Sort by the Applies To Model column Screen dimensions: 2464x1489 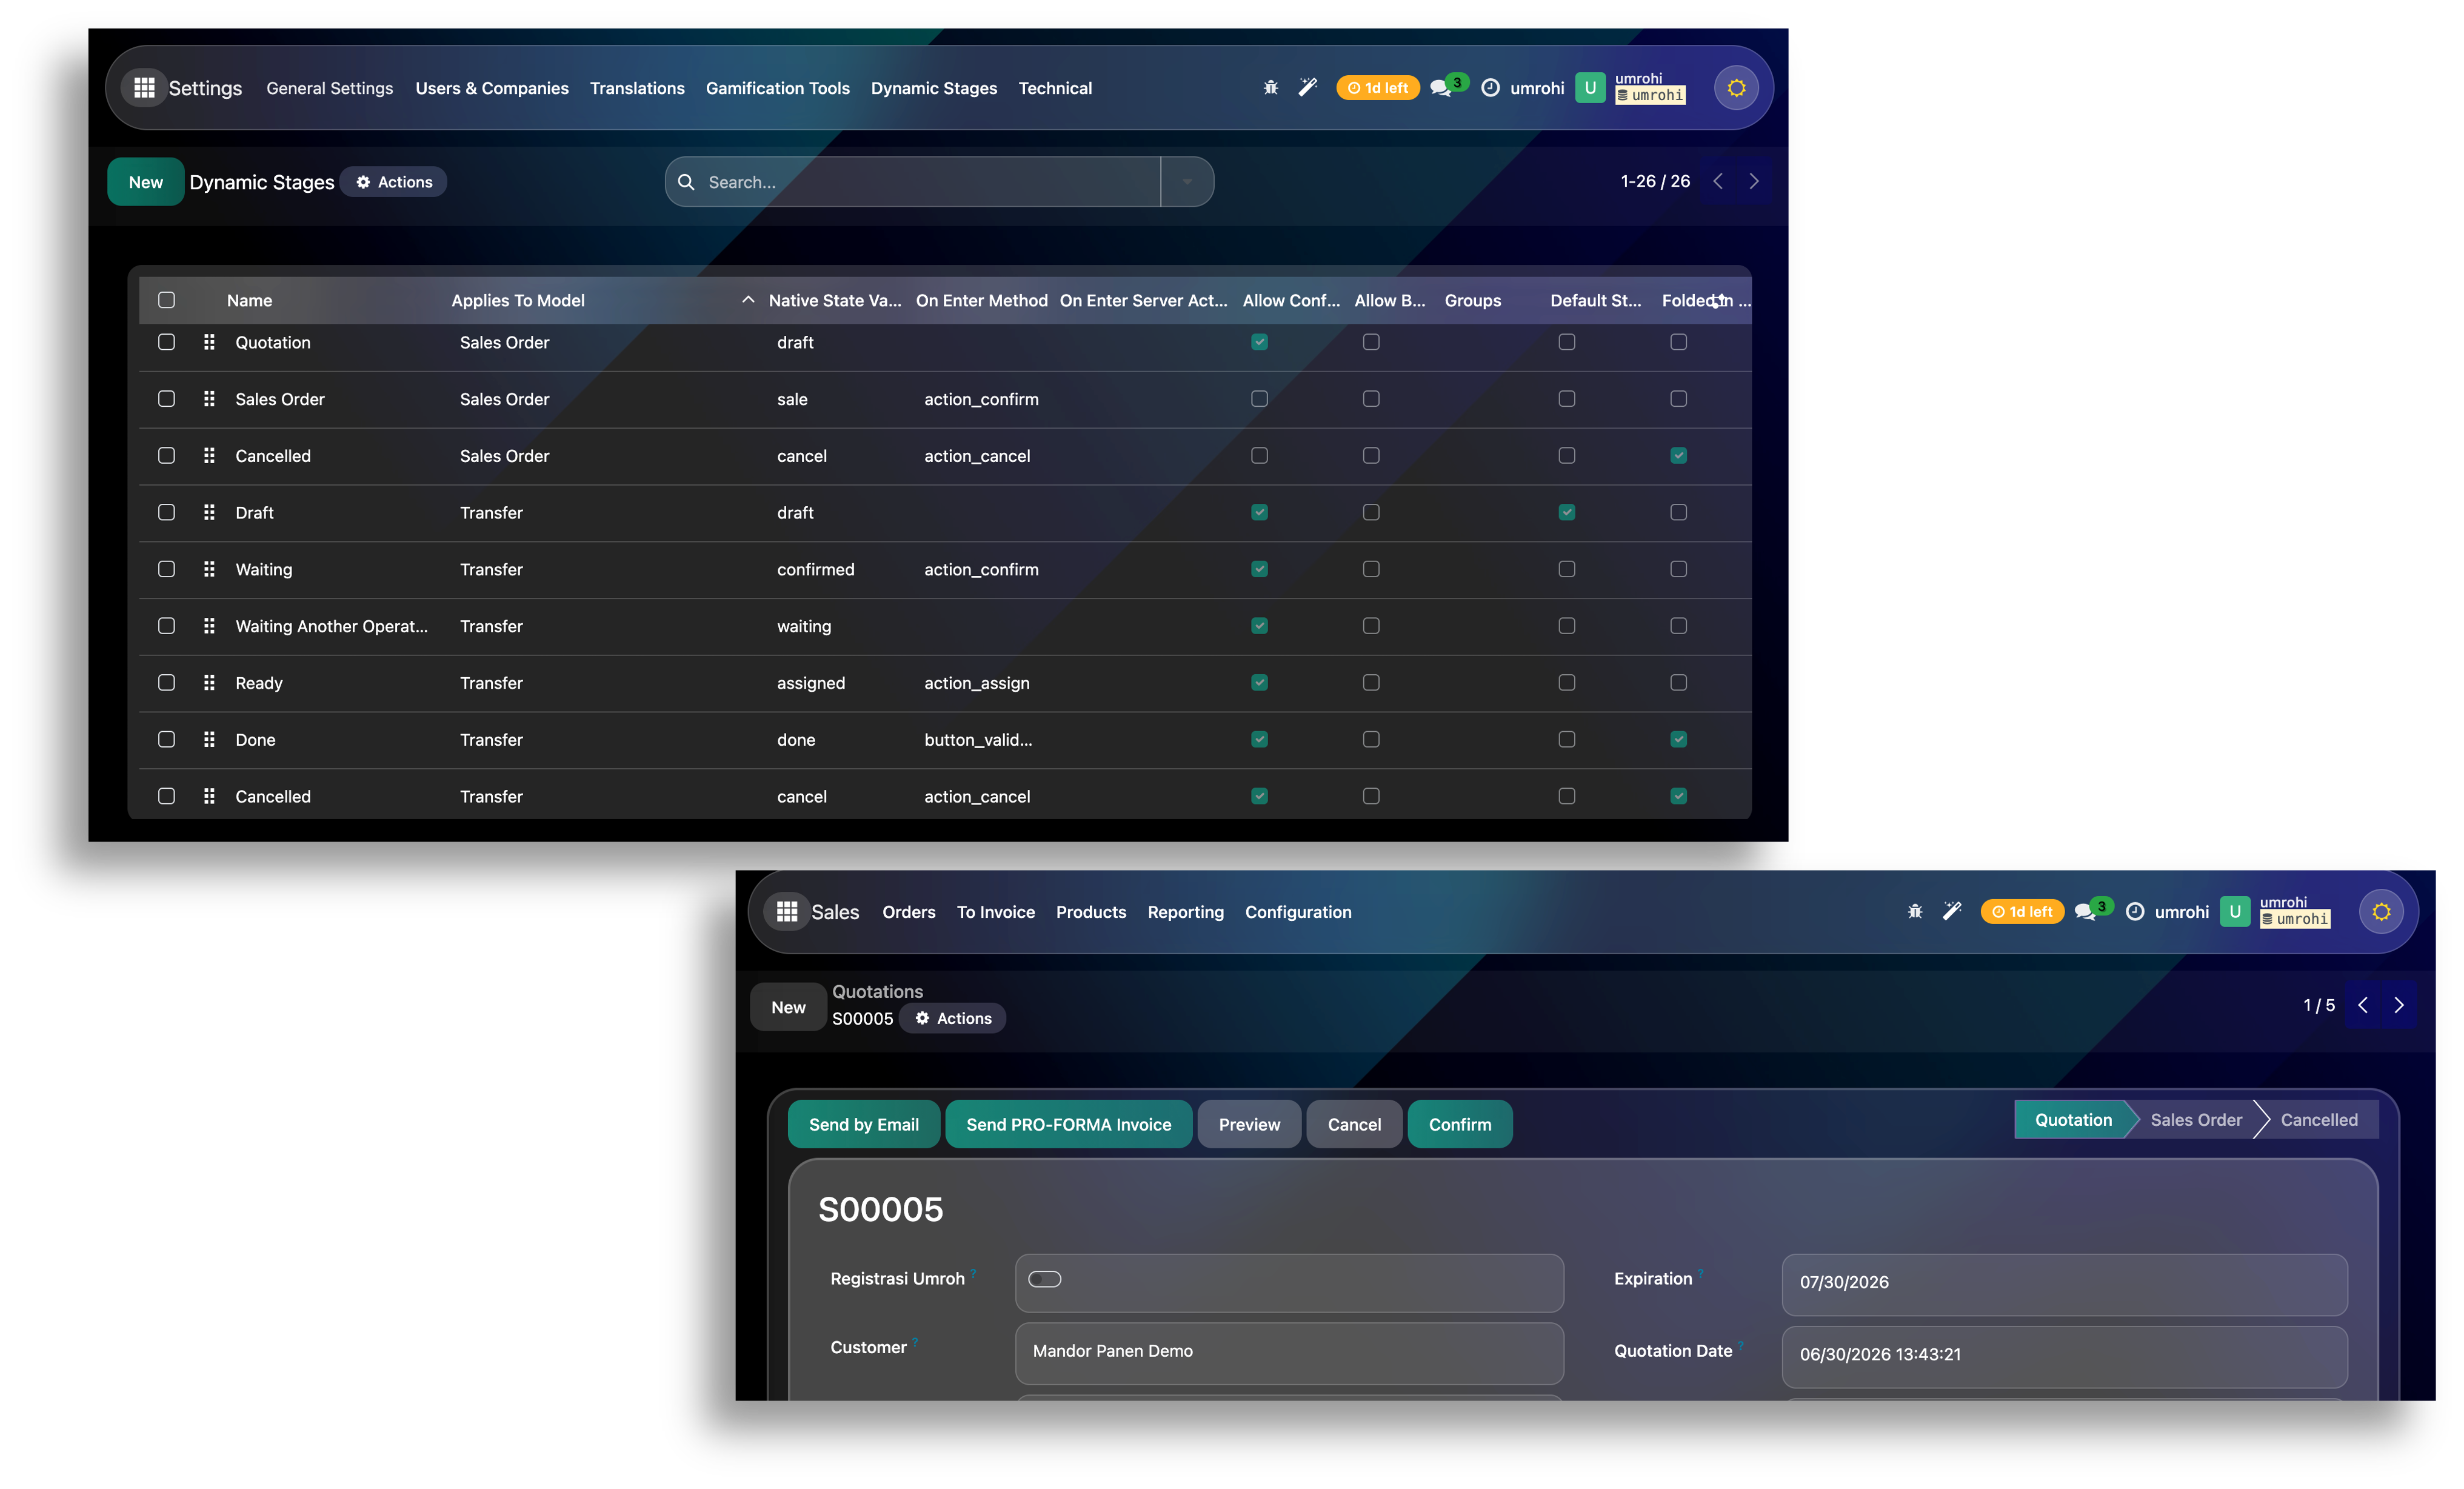[518, 301]
